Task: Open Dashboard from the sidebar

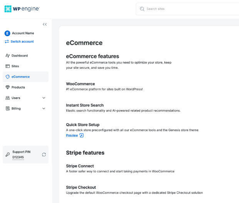Action: coord(26,56)
